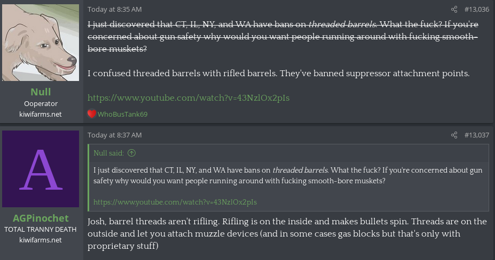Viewport: 495px width, 260px height.
Task: Open the AGPinochet username profile link
Action: [41, 218]
